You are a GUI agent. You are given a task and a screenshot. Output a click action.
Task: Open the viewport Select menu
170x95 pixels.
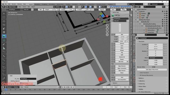pyautogui.click(x=24, y=7)
